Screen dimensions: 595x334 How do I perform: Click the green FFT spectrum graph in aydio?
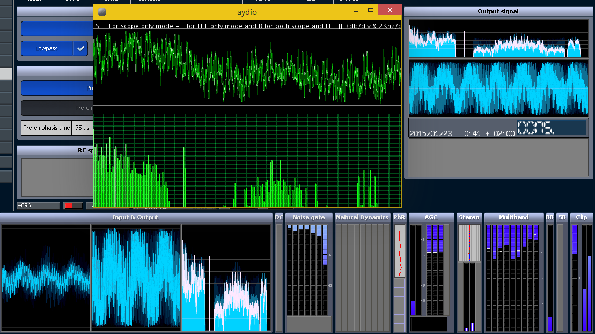tap(247, 161)
